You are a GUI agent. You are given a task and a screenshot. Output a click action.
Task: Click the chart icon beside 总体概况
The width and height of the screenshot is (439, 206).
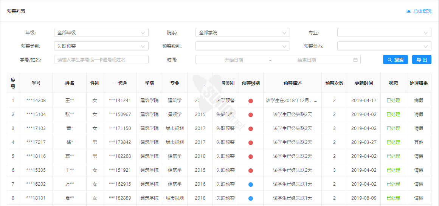tap(408, 11)
